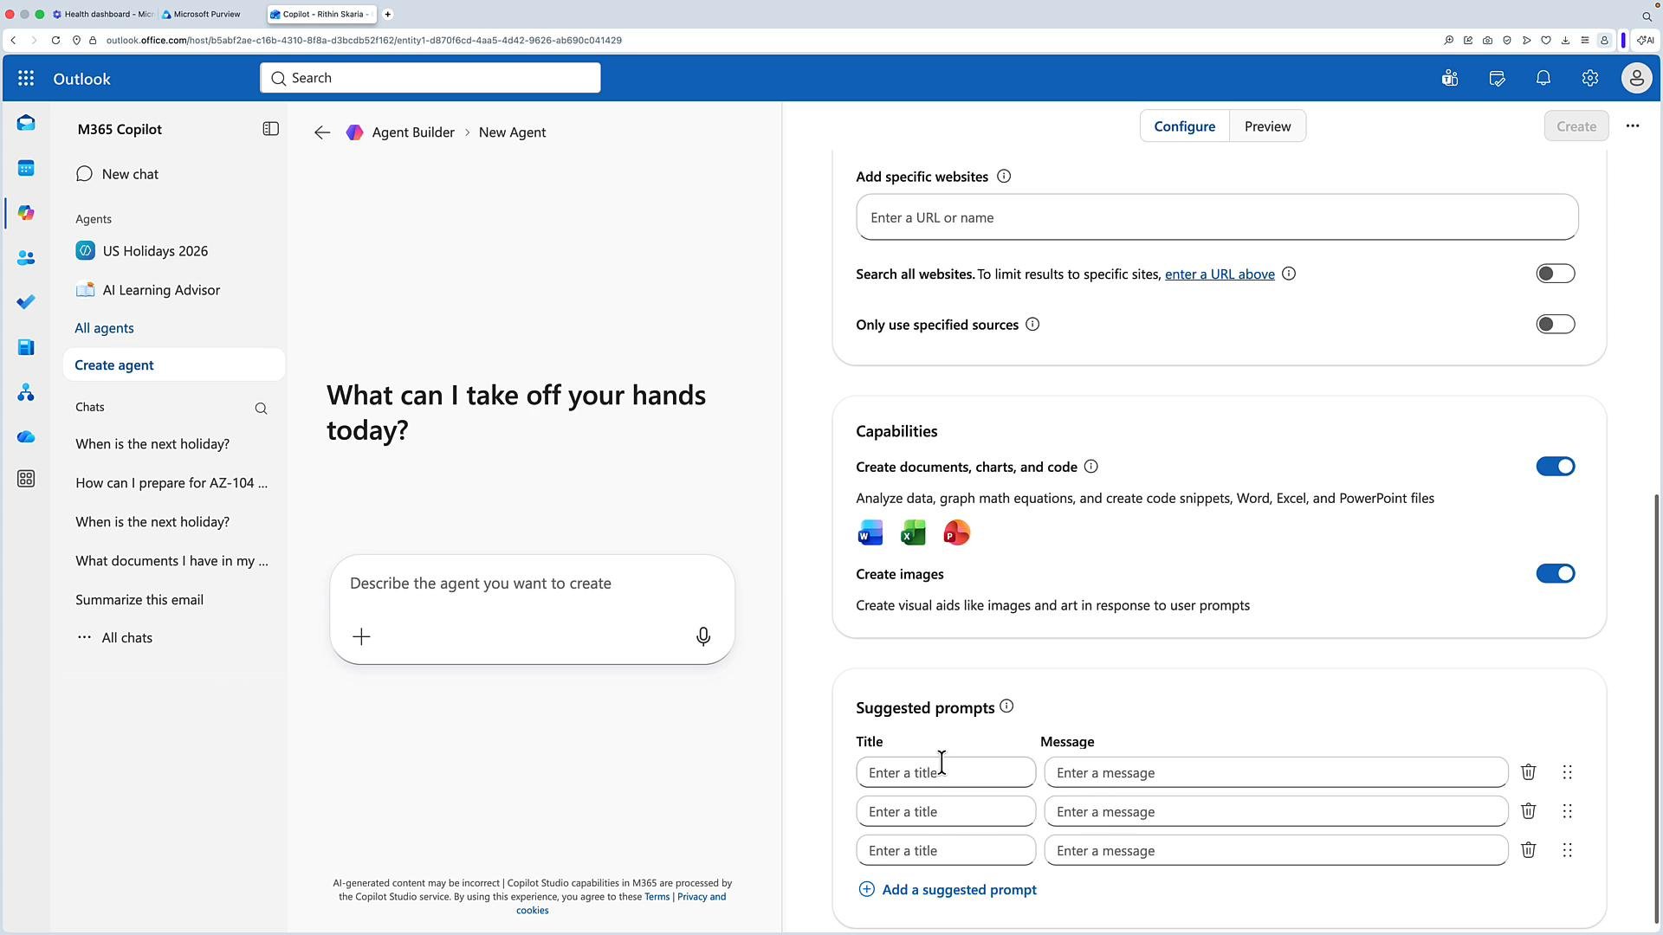Open To Do checkmark in app rail
Image resolution: width=1663 pixels, height=935 pixels.
click(x=26, y=302)
